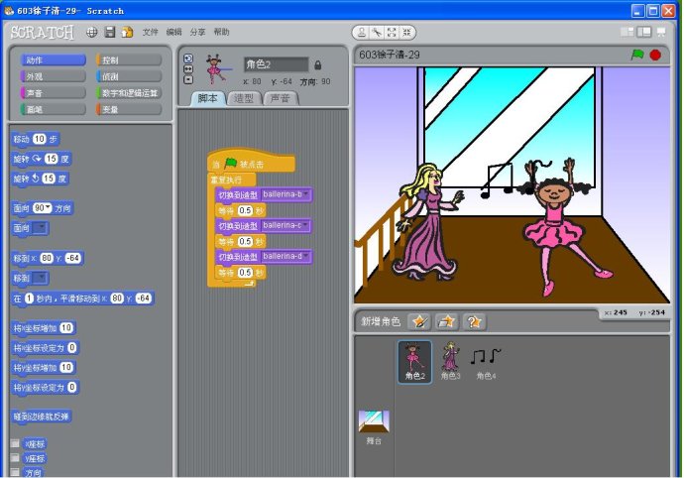This screenshot has width=684, height=478.
Task: Click the sprite lock icon
Action: [317, 65]
